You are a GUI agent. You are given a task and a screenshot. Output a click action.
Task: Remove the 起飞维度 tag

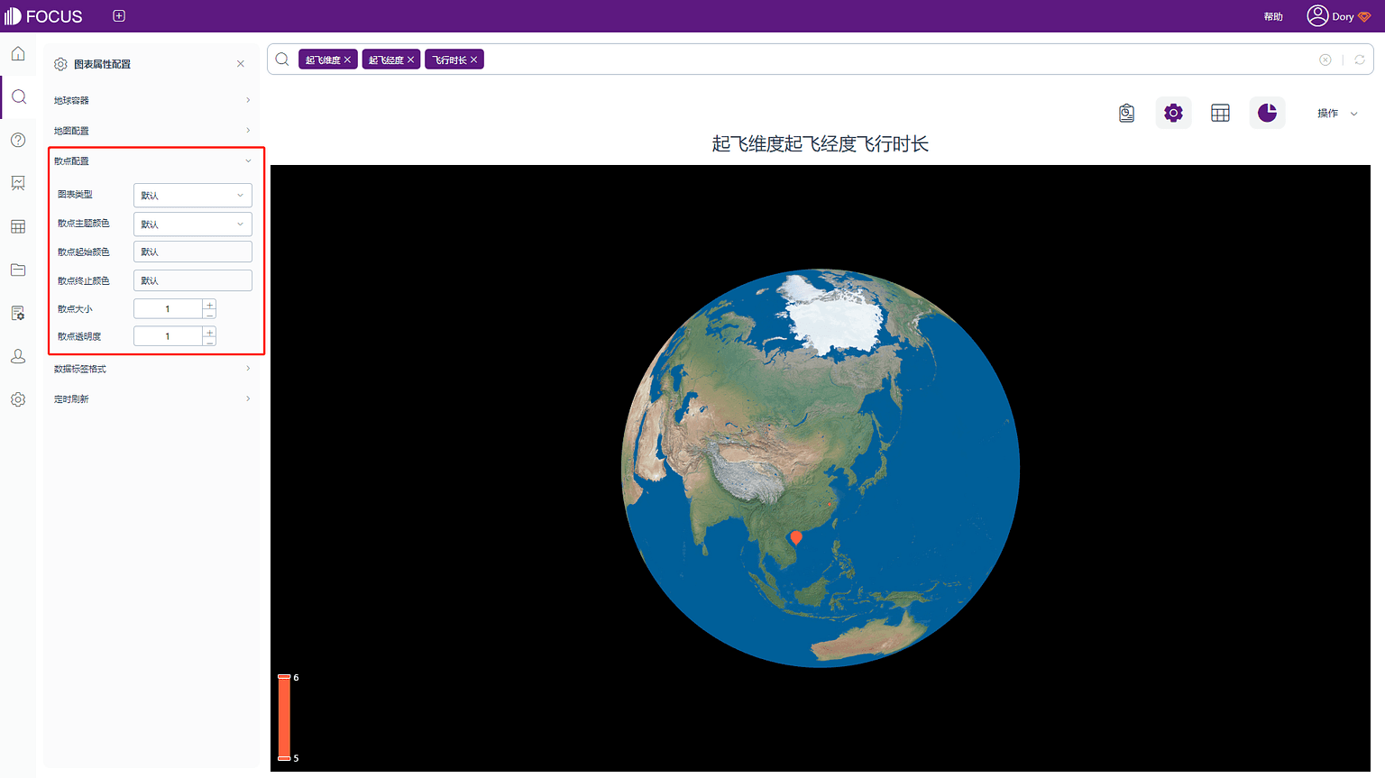[x=347, y=59]
